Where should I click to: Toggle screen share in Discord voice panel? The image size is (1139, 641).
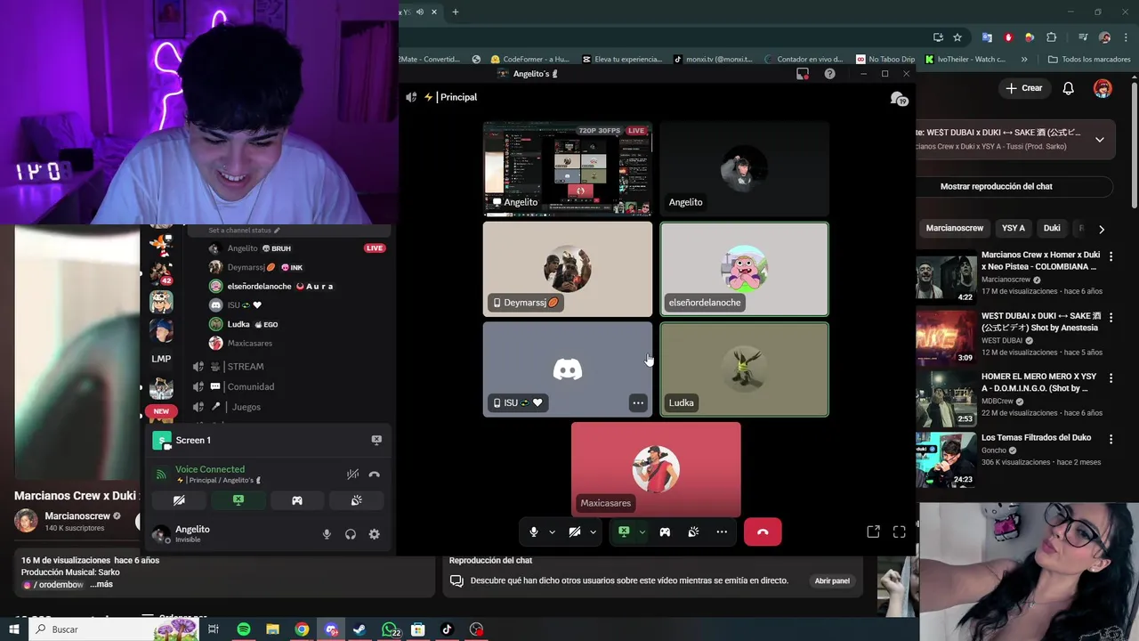[238, 500]
